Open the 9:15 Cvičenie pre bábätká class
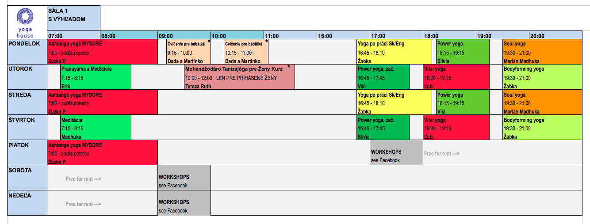Screen dimensions: 590x224 tap(188, 52)
